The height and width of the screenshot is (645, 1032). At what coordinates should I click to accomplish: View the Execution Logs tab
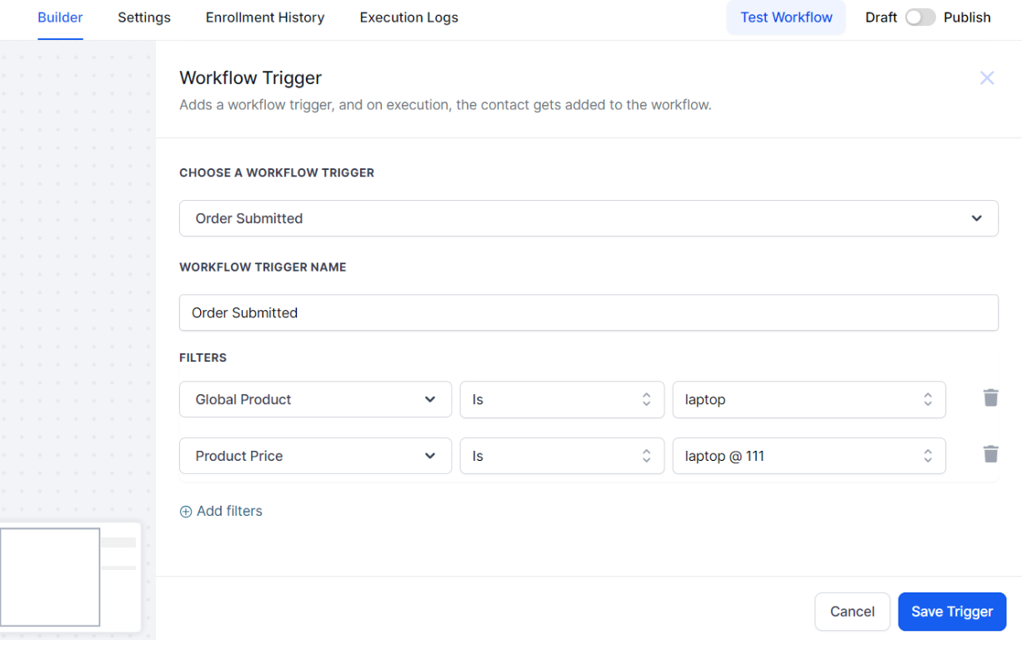click(408, 17)
